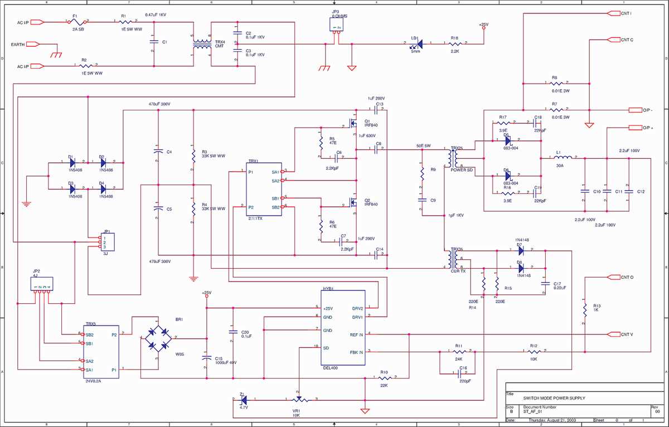The image size is (669, 427).
Task: Click diode D7 symbol
Action: pos(520,251)
